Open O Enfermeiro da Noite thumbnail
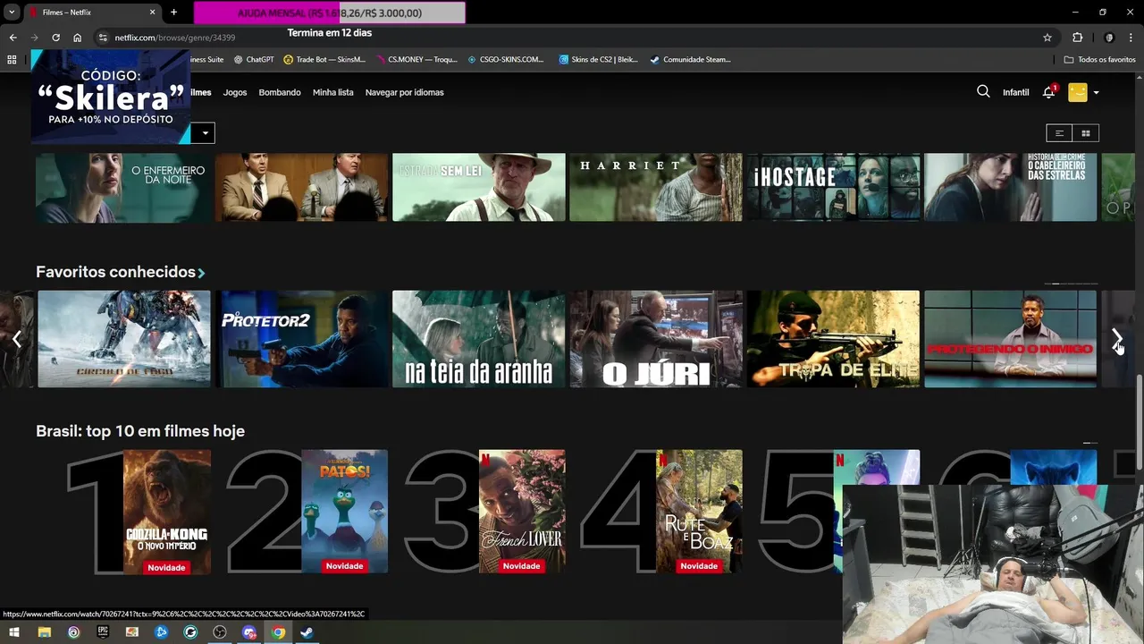This screenshot has width=1144, height=644. click(123, 187)
